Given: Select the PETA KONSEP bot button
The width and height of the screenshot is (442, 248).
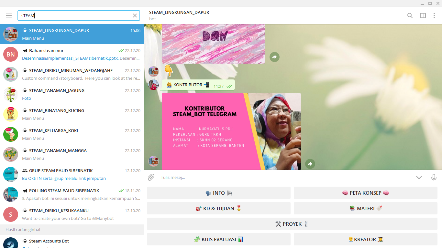Looking at the screenshot, I should (366, 193).
